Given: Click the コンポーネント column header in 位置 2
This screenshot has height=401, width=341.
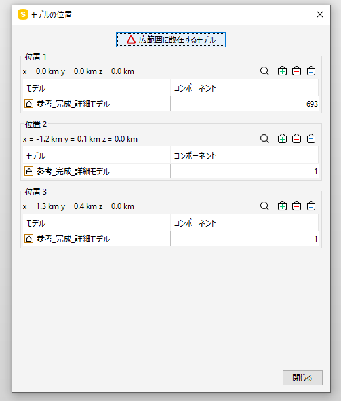Looking at the screenshot, I should (245, 156).
